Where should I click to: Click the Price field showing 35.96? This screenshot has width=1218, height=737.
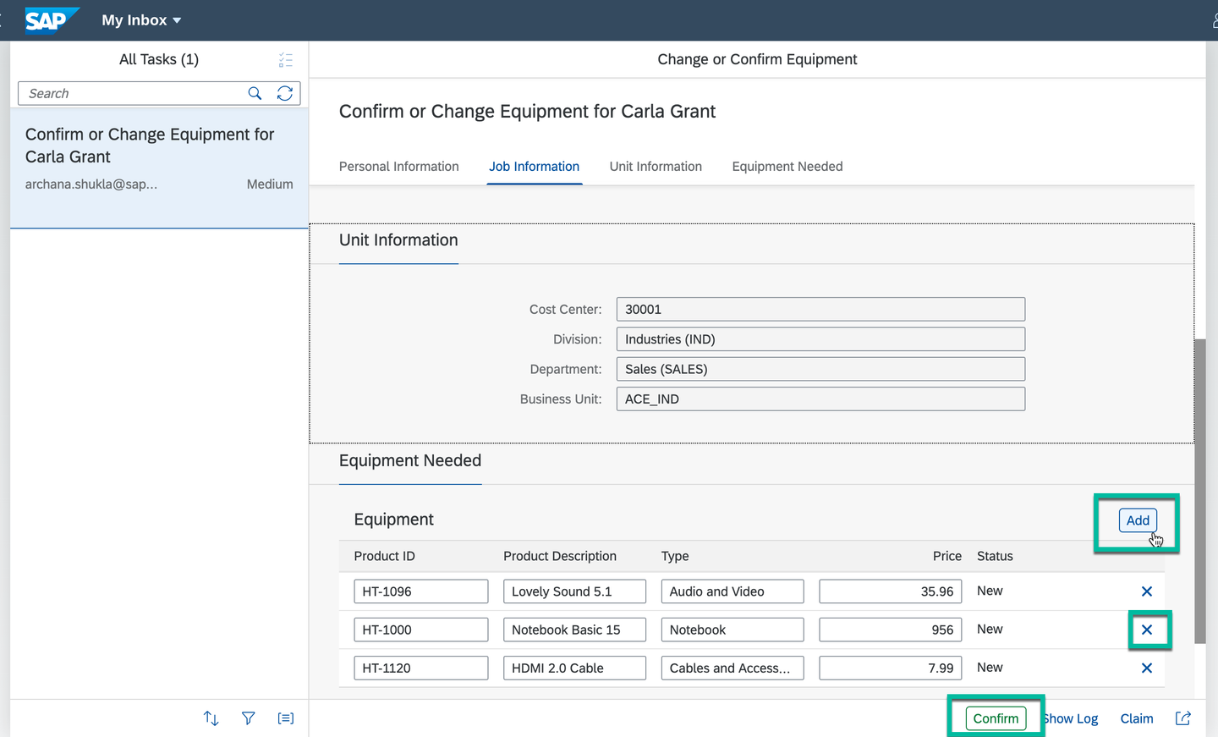tap(891, 591)
